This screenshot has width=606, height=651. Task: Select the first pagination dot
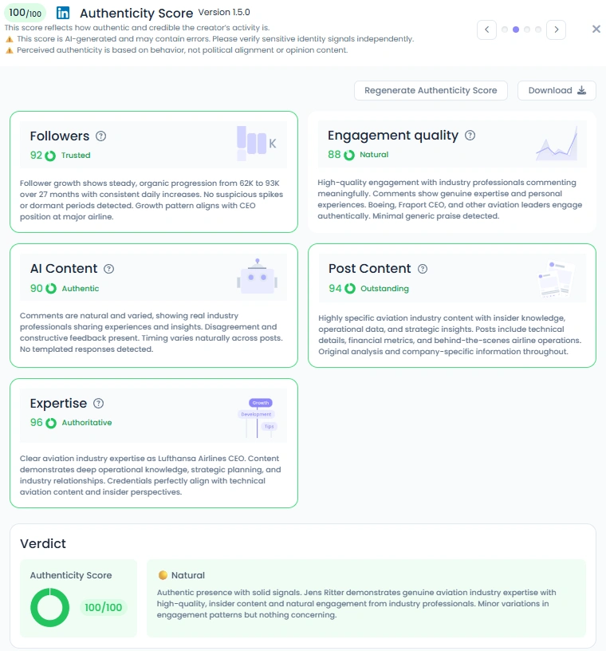[505, 30]
